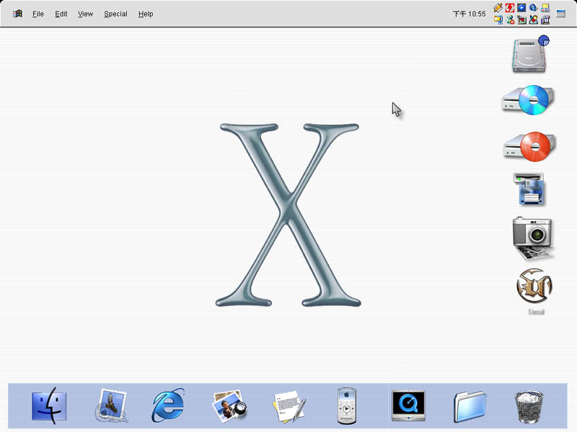
Task: Open the Special menu
Action: click(115, 14)
